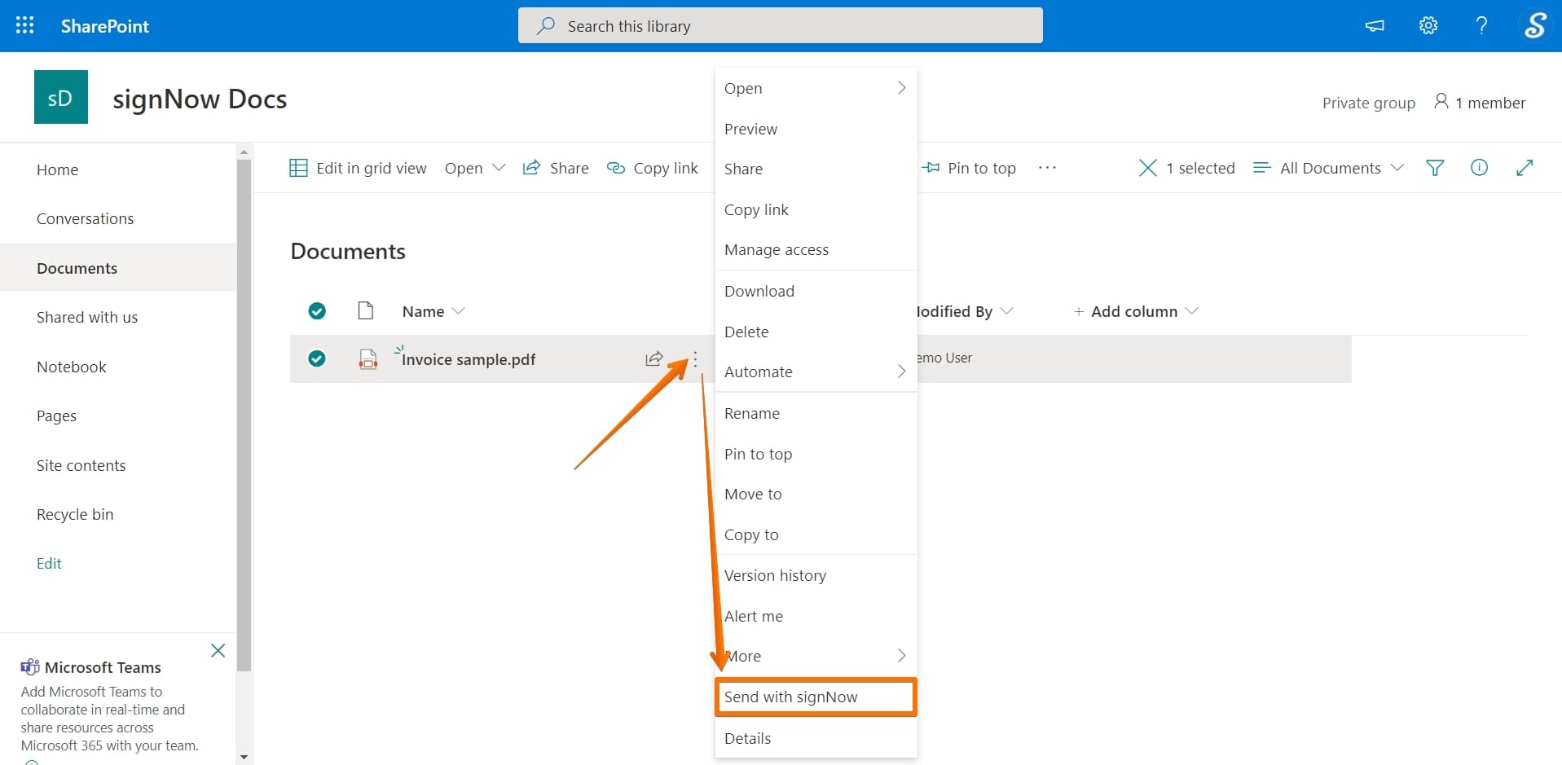The image size is (1562, 765).
Task: Open the All Documents view dropdown
Action: (x=1328, y=168)
